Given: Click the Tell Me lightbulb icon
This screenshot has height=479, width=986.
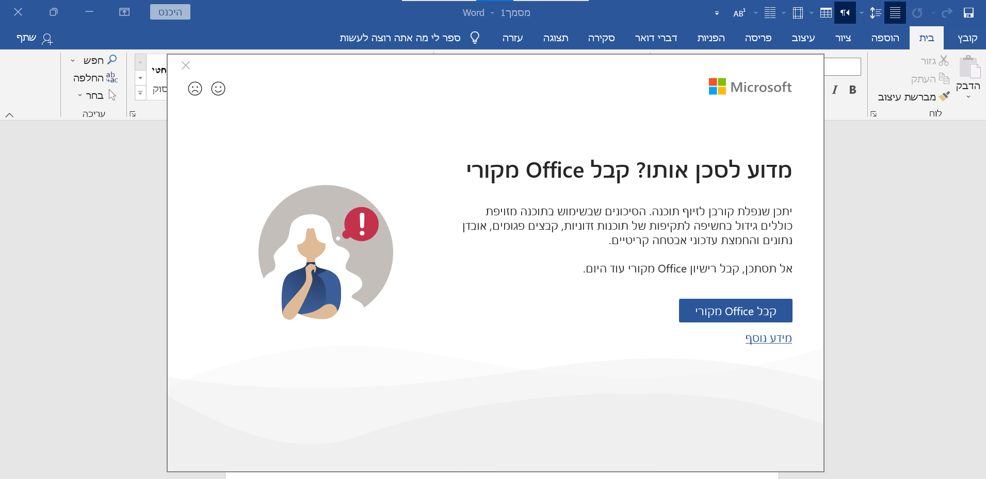Looking at the screenshot, I should click(x=475, y=38).
